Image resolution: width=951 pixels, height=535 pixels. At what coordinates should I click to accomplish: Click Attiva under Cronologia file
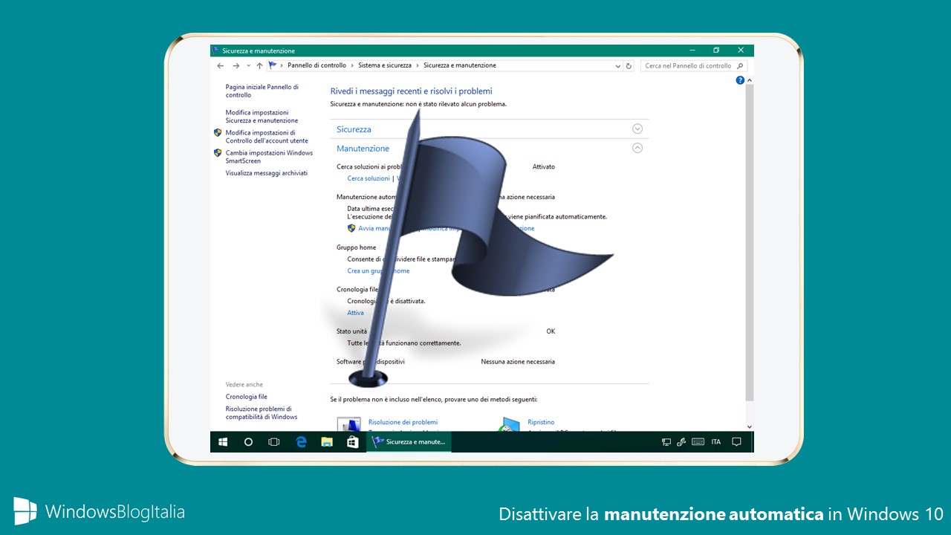click(x=356, y=313)
